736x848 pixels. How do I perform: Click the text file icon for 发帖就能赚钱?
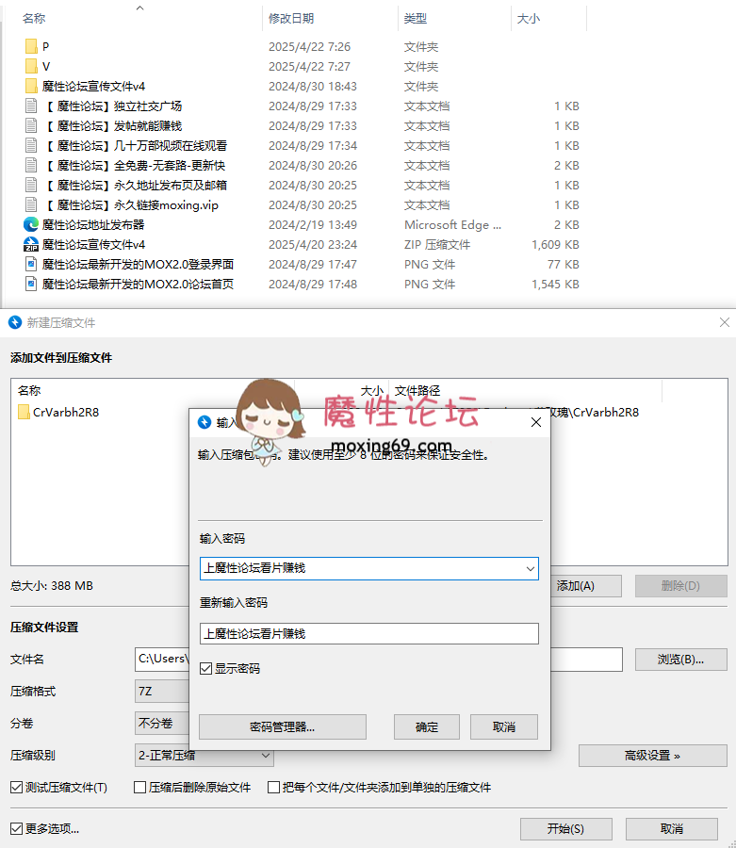click(31, 126)
